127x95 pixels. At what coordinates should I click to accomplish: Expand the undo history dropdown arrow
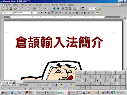45,9
